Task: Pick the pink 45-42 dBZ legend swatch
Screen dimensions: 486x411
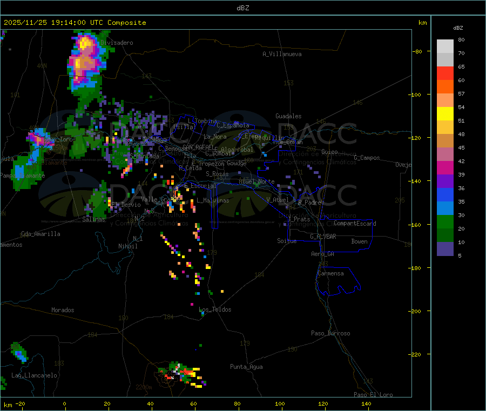Action: point(445,154)
